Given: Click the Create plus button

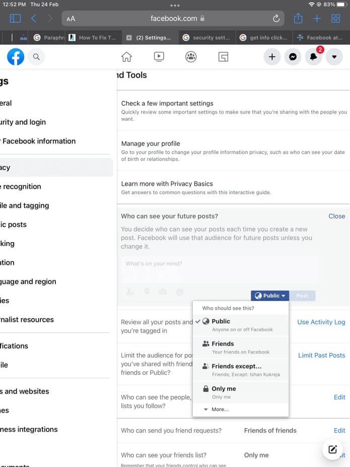Looking at the screenshot, I should tap(272, 56).
